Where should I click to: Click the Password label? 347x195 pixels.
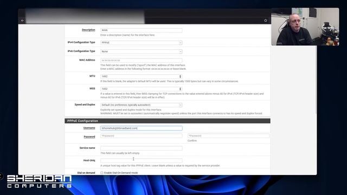(89, 136)
